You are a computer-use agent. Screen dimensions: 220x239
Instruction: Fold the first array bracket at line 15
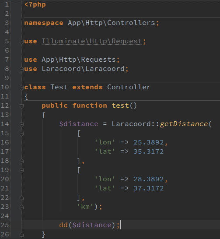click(21, 134)
